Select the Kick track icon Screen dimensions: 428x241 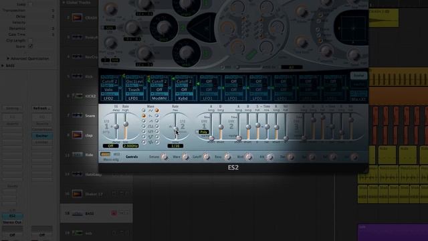[x=77, y=76]
